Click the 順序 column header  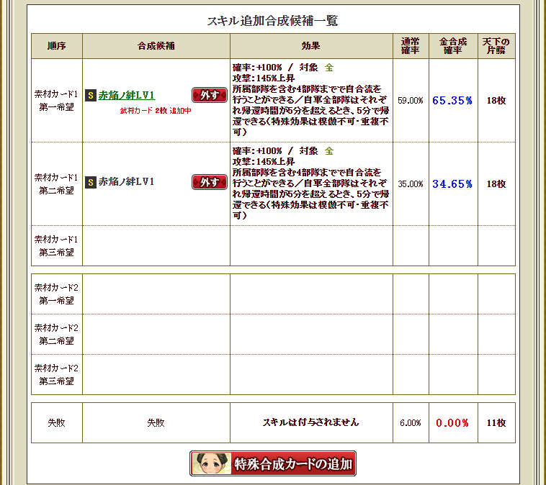(x=57, y=46)
